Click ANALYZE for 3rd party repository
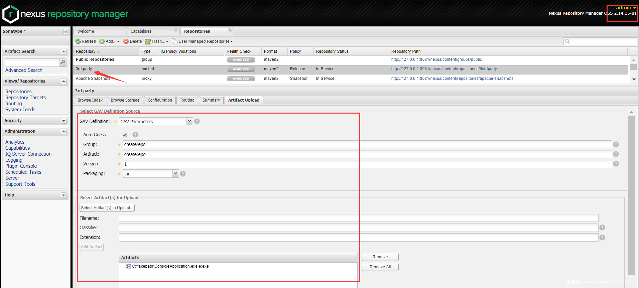639x288 pixels. pos(241,69)
